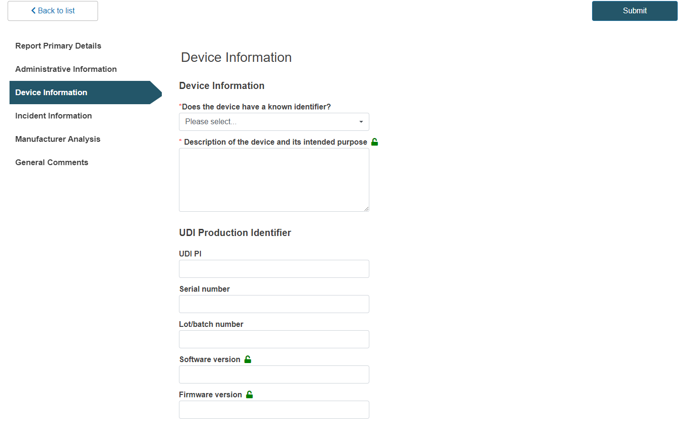Focus the device description text area
The image size is (692, 423).
point(274,179)
